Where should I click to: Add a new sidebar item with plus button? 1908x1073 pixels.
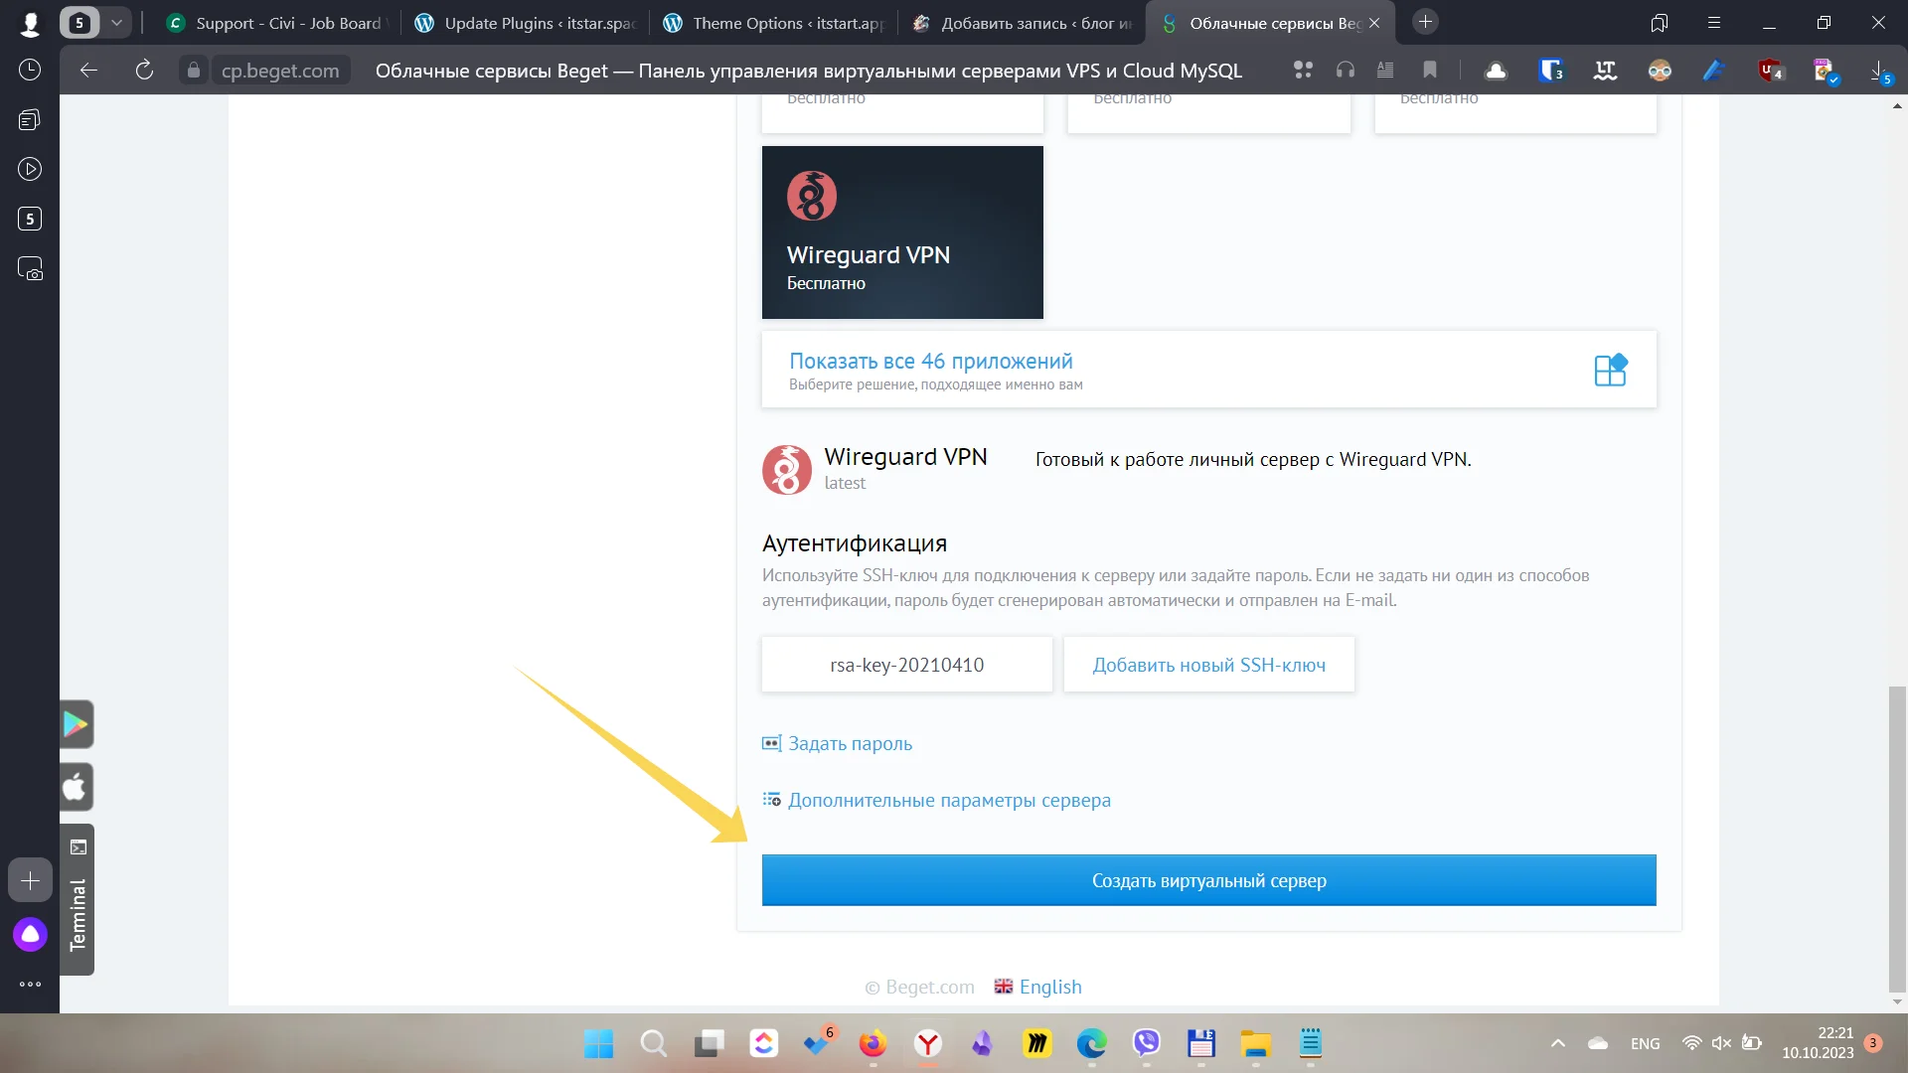[x=30, y=880]
